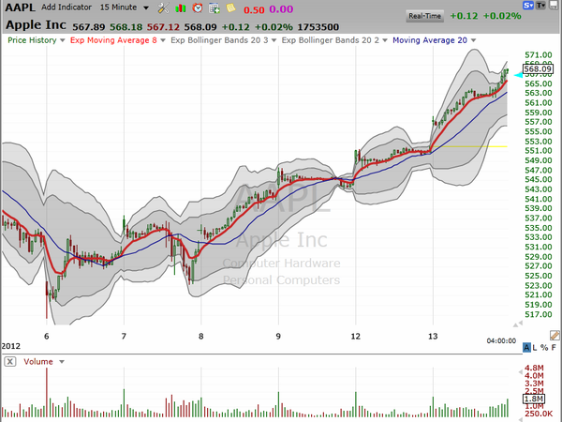Click the red 0.50 value
This screenshot has height=422, width=562.
pyautogui.click(x=254, y=9)
